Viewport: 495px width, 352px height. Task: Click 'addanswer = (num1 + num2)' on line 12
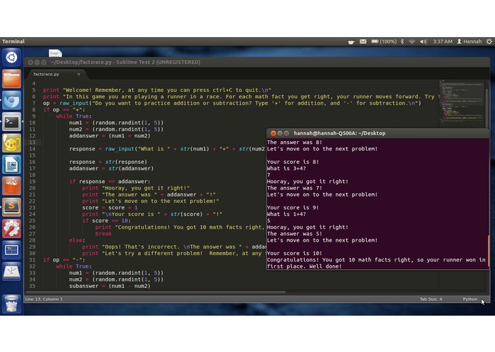110,136
